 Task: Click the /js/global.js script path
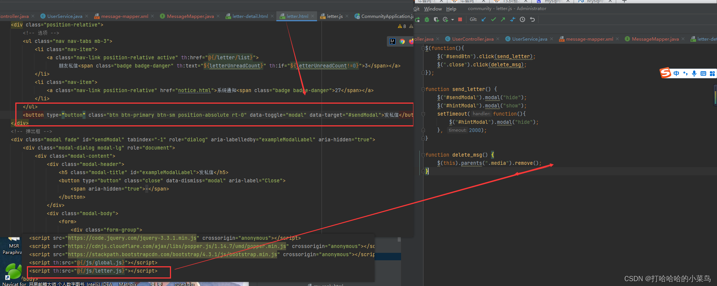click(101, 263)
